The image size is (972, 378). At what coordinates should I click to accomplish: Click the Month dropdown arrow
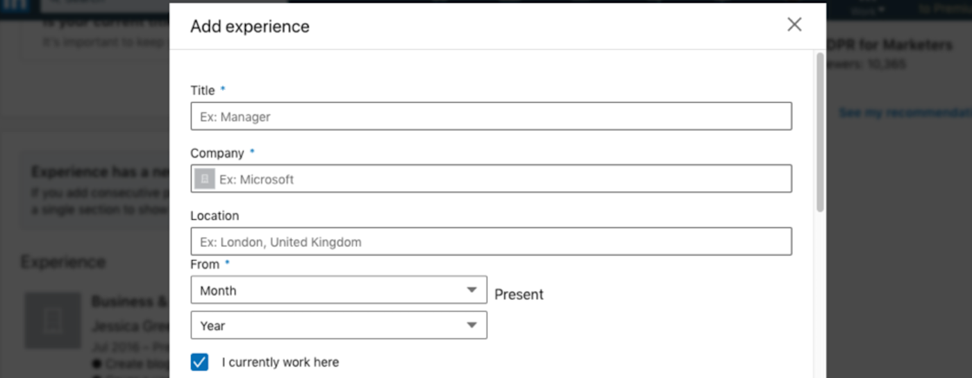tap(471, 290)
